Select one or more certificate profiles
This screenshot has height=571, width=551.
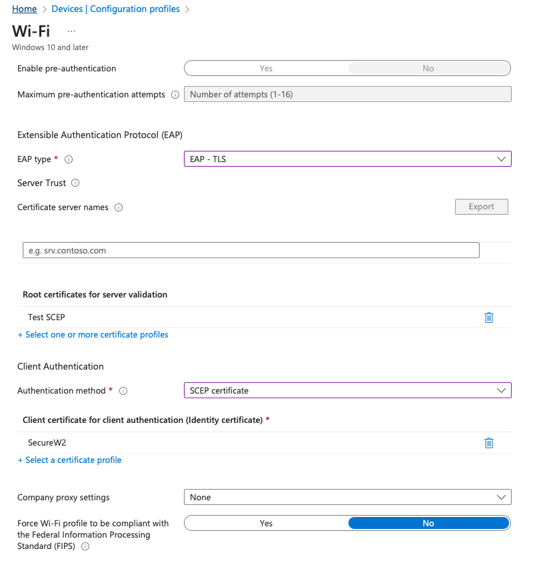point(93,335)
